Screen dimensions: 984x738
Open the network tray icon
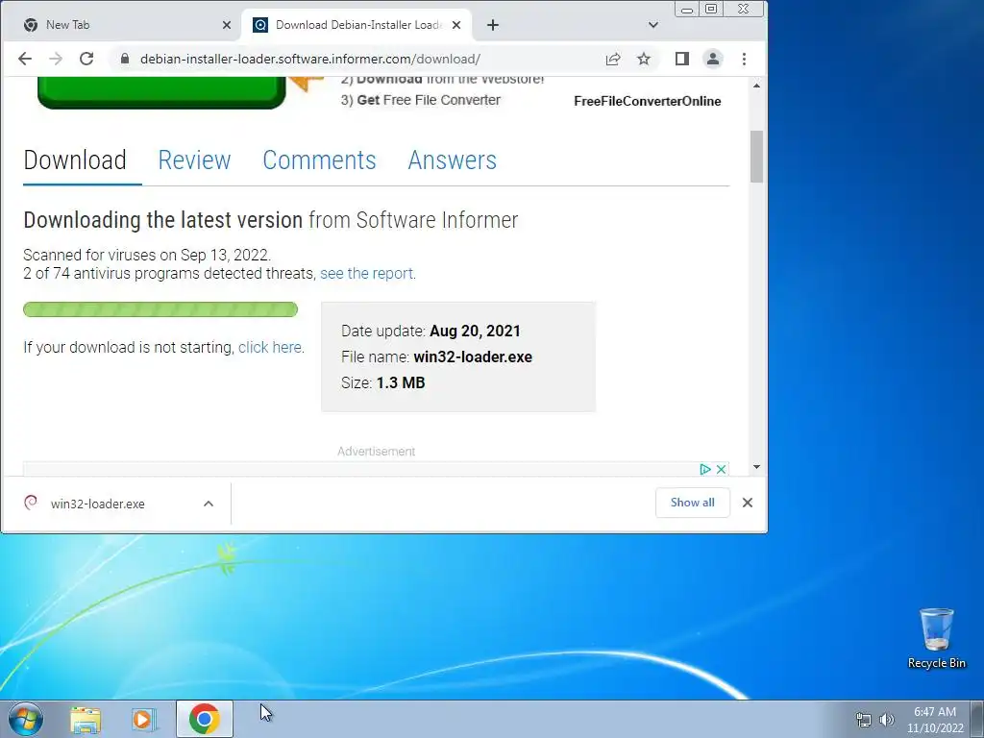click(x=864, y=720)
